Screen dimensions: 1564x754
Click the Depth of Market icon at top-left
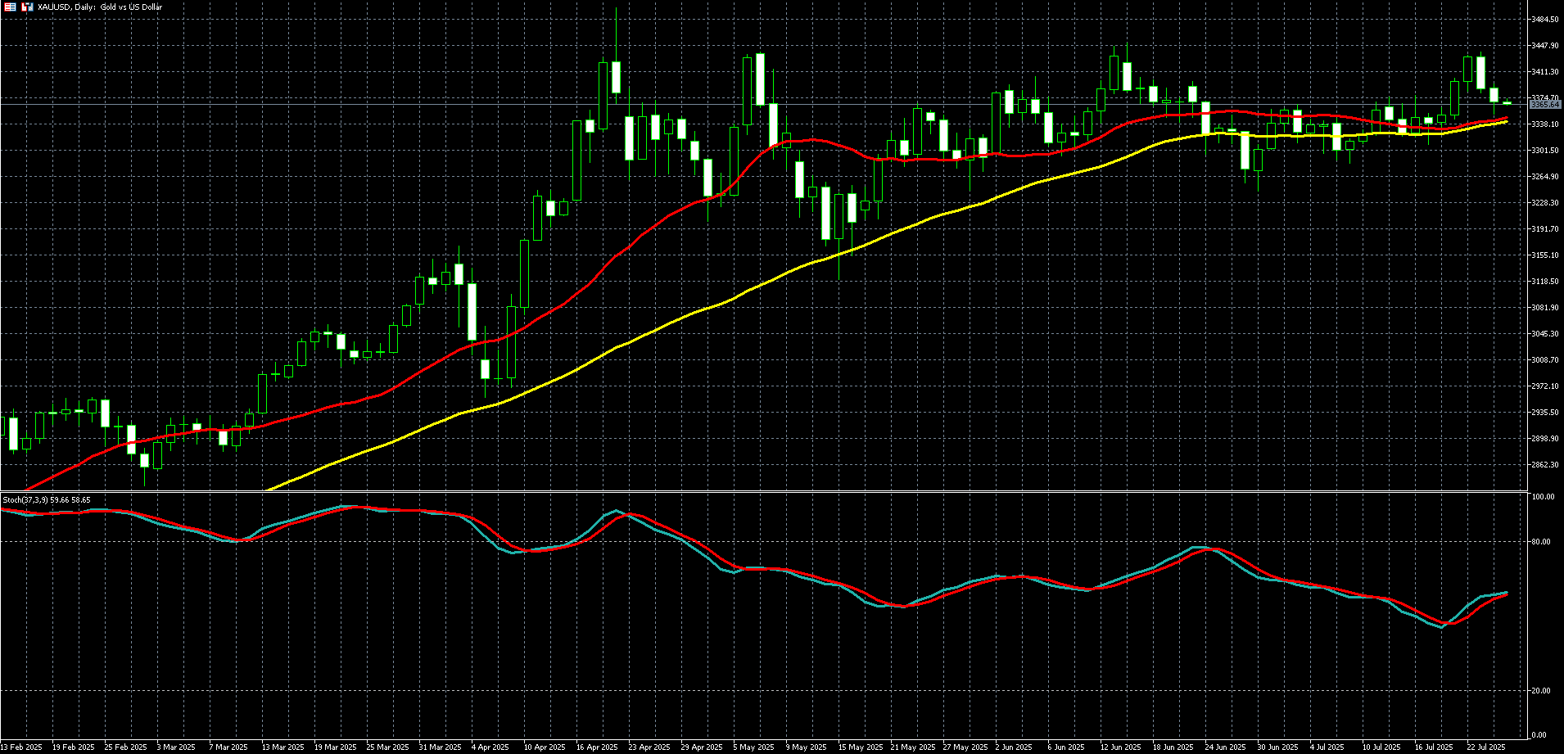coord(10,7)
